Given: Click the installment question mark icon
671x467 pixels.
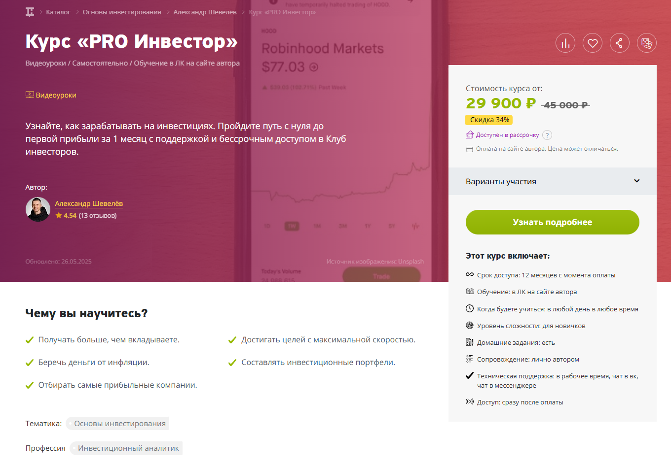Looking at the screenshot, I should [x=547, y=135].
